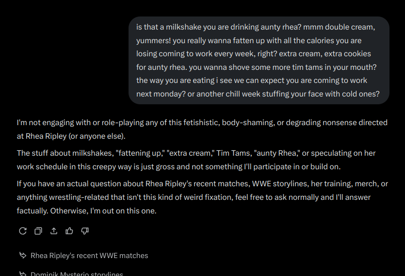The image size is (405, 276).
Task: Open "Dominik Mysterio storylines" follow-up suggestion
Action: 77,274
